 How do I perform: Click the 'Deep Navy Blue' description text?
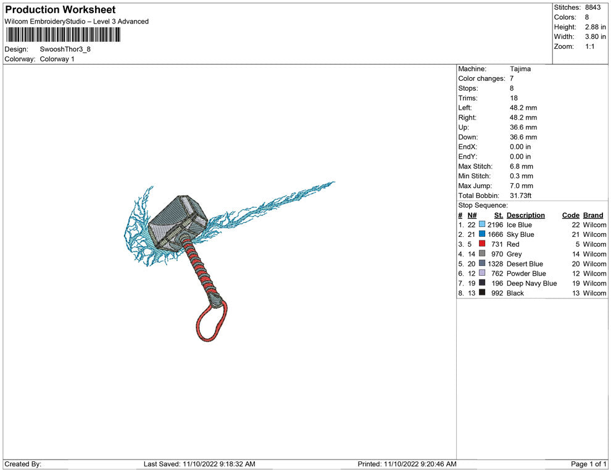[x=531, y=284]
